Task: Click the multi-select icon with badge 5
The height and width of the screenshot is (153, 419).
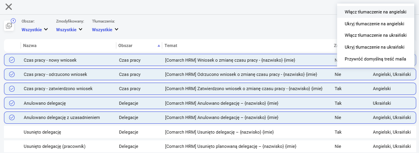Action: point(9,26)
